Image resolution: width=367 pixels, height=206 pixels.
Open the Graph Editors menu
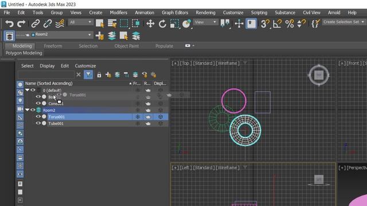[175, 13]
